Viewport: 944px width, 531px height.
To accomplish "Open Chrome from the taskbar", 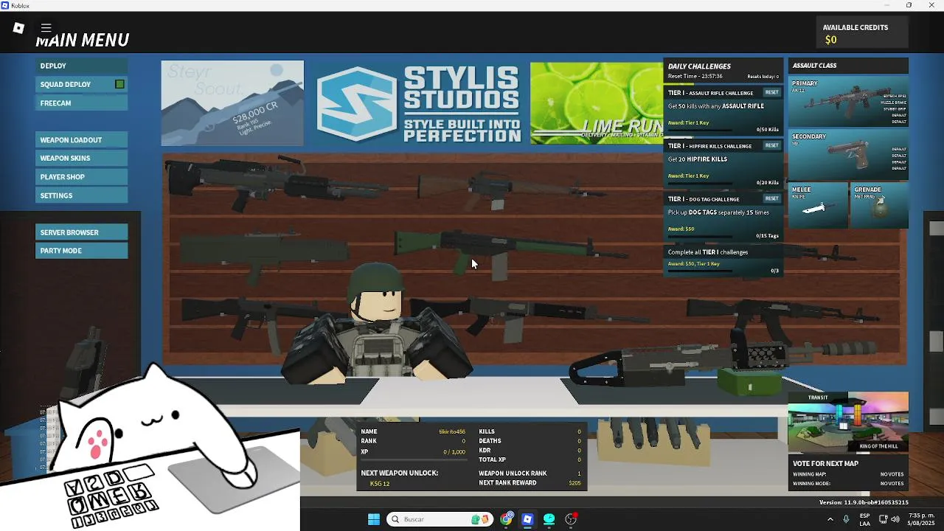I will pos(506,519).
